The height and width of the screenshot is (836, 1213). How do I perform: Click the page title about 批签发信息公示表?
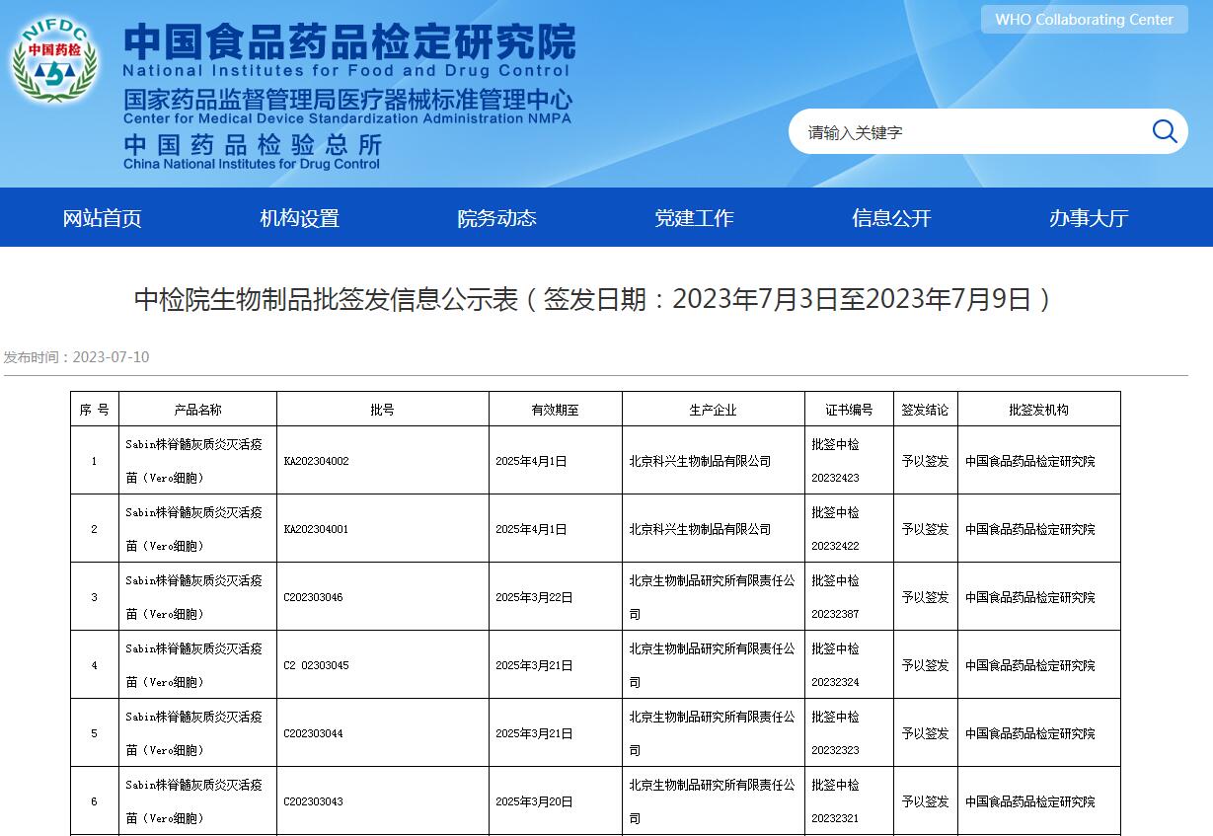593,299
